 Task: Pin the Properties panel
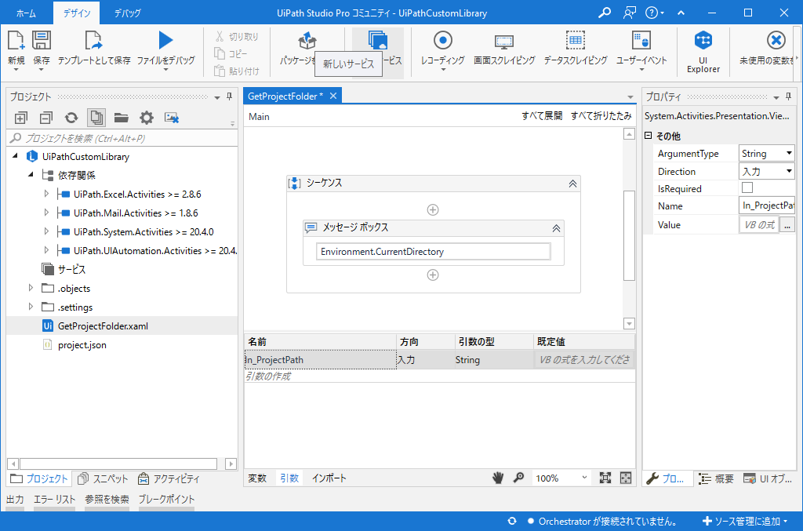click(789, 96)
